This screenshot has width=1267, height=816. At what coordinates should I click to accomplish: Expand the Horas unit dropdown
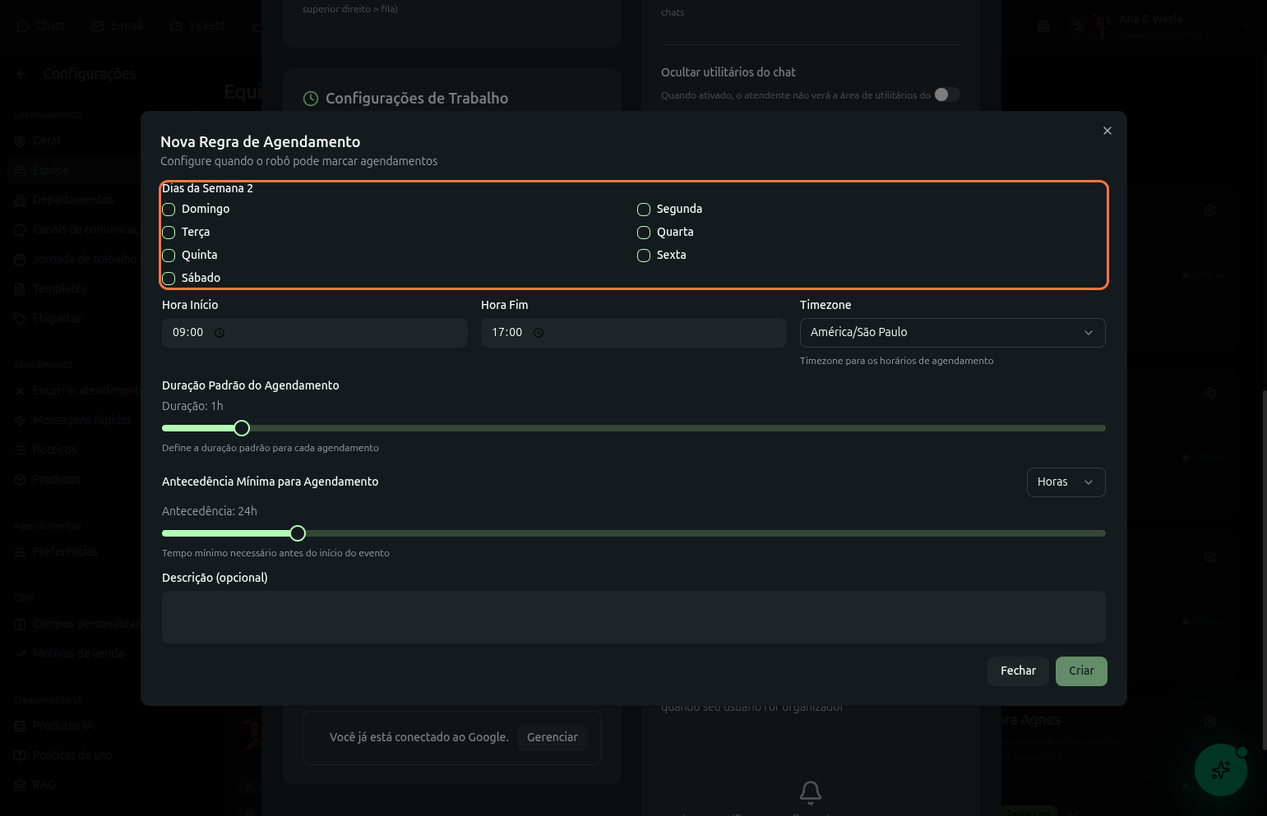pos(1065,482)
